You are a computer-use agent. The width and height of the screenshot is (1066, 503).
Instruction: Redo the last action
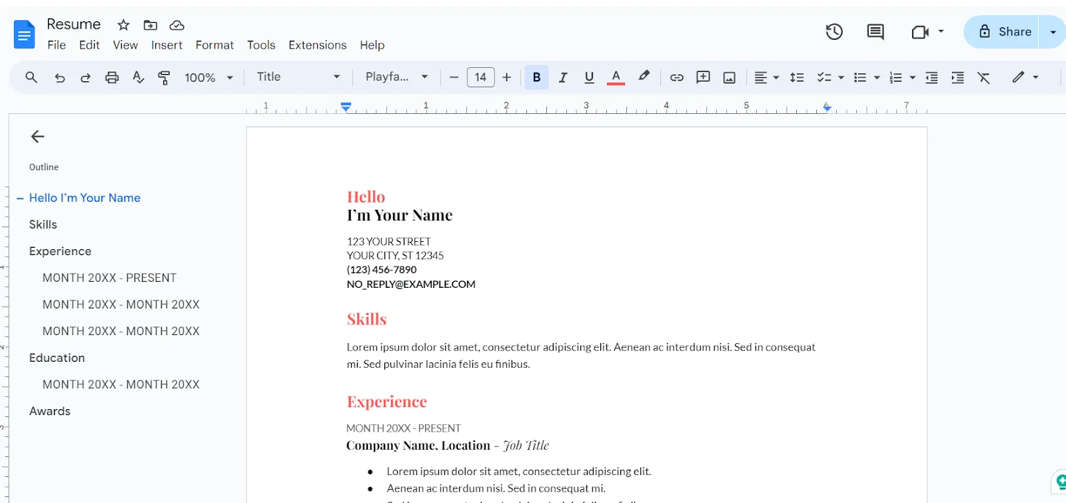click(x=85, y=77)
